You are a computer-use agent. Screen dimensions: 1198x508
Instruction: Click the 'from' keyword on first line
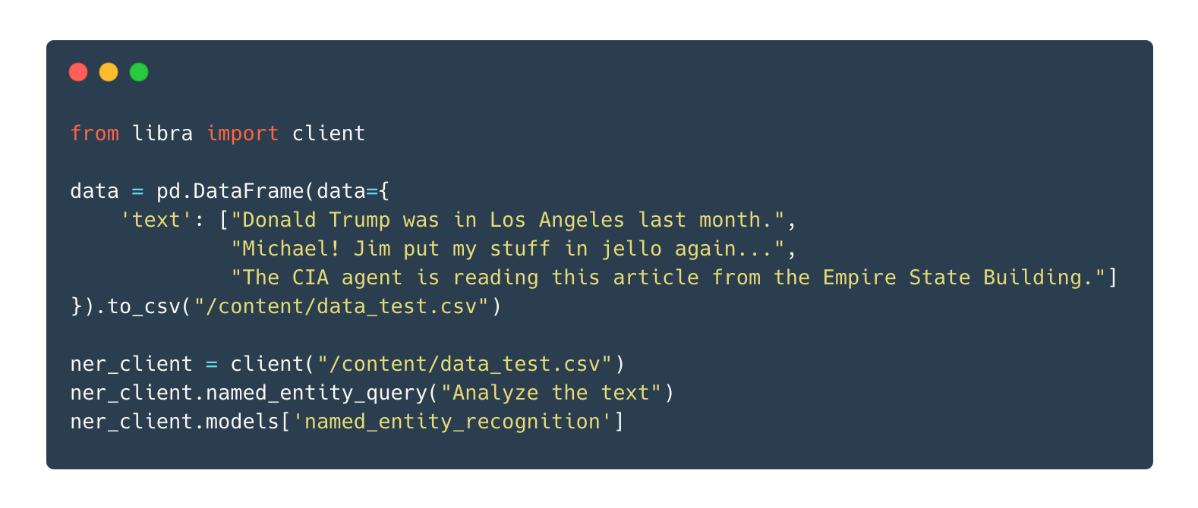pyautogui.click(x=95, y=133)
